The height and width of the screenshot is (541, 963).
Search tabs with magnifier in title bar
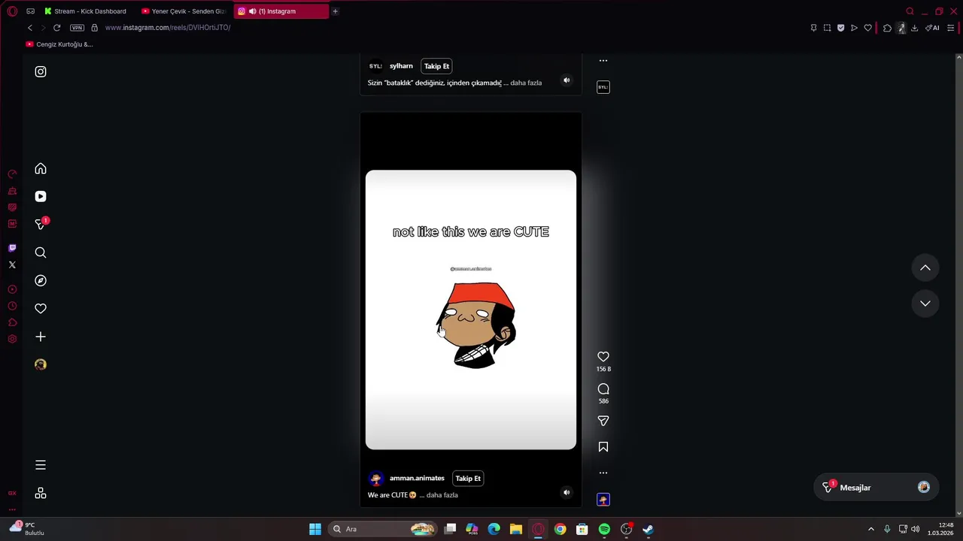click(910, 11)
